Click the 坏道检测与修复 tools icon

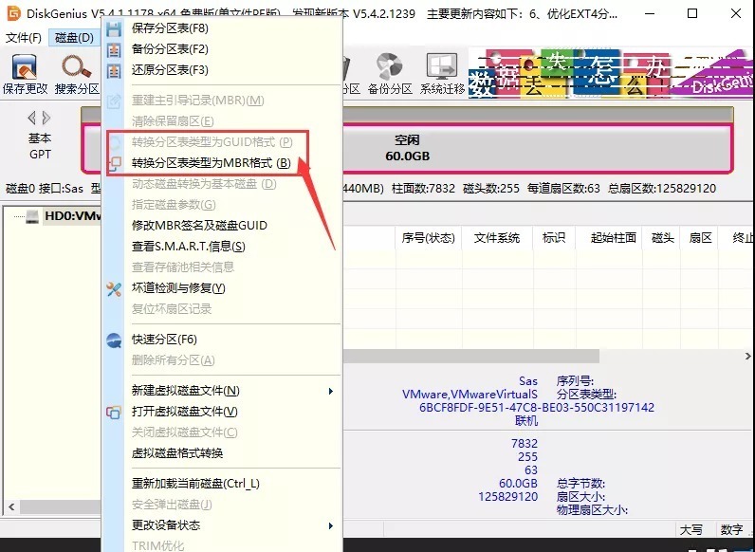tap(114, 288)
